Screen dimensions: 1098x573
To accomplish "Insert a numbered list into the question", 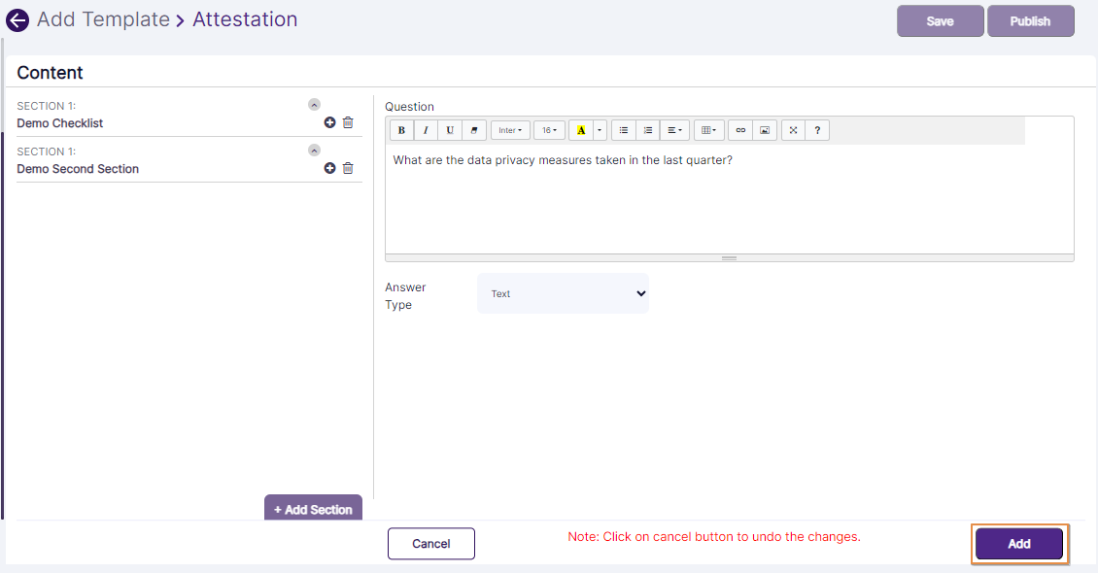I will click(x=647, y=129).
